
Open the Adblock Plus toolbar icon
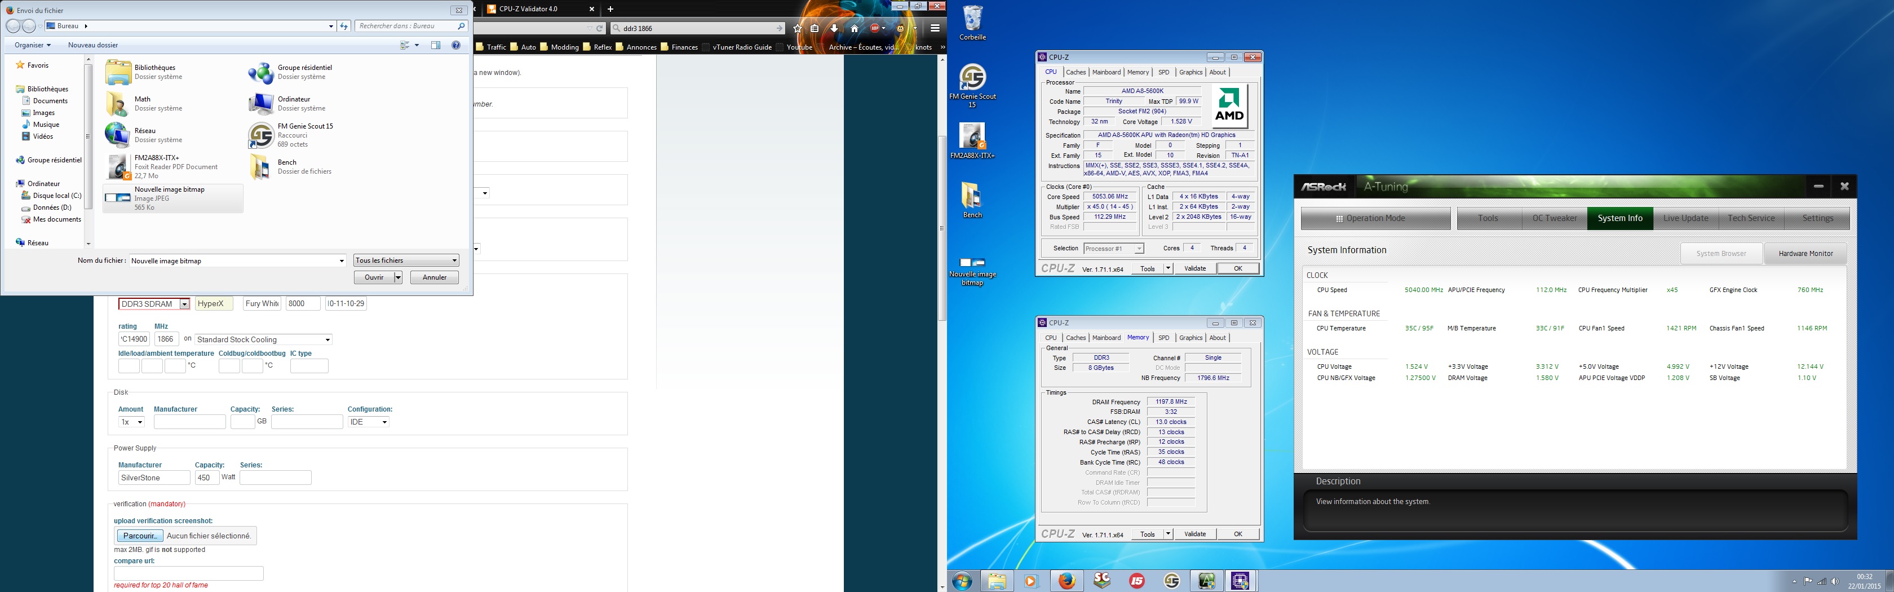click(x=875, y=28)
